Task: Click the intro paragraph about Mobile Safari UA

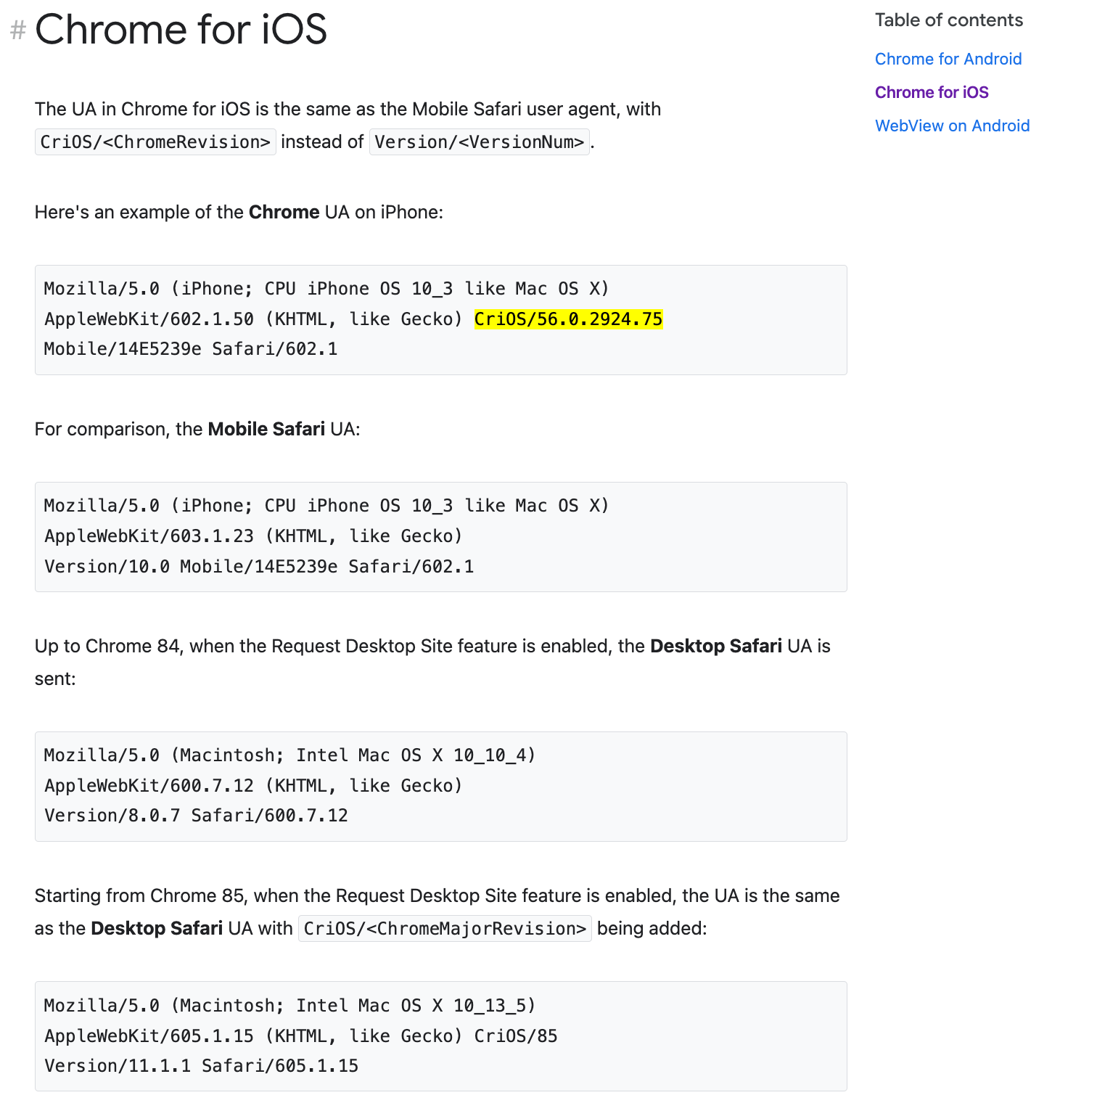Action: click(348, 126)
